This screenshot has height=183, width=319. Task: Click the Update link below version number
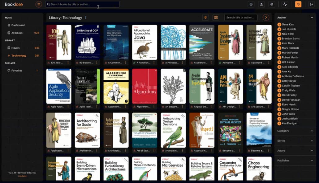[22, 176]
